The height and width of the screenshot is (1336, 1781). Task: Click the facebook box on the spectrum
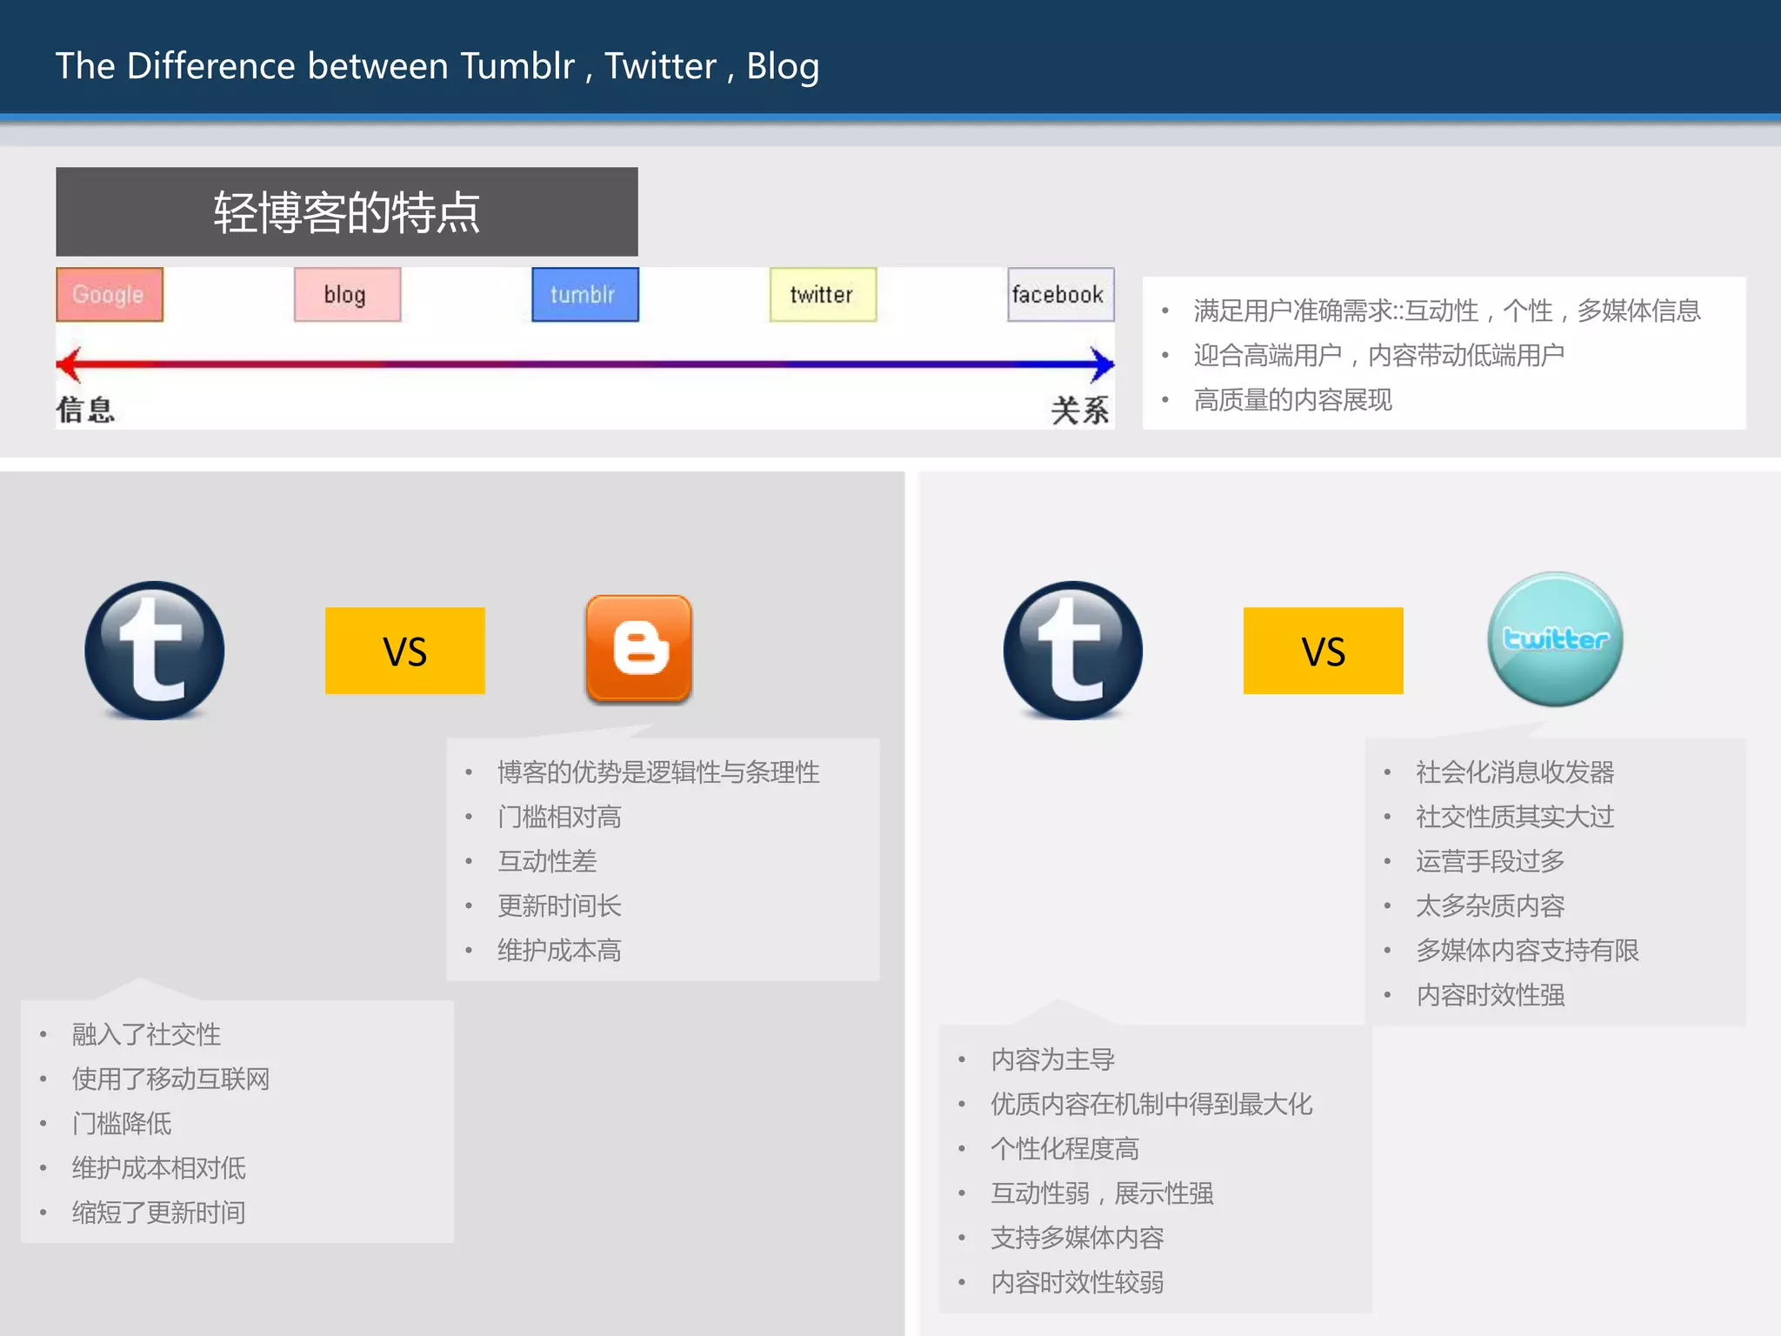point(1061,295)
